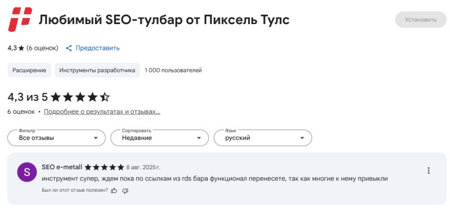This screenshot has width=450, height=208.
Task: Click the reviewer name SEO e-metall
Action: [62, 167]
